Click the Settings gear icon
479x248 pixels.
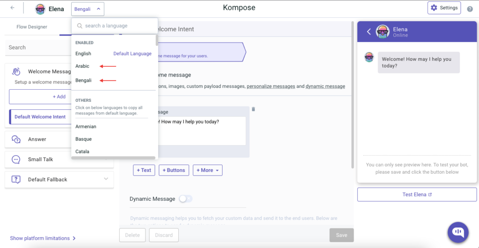coord(434,8)
